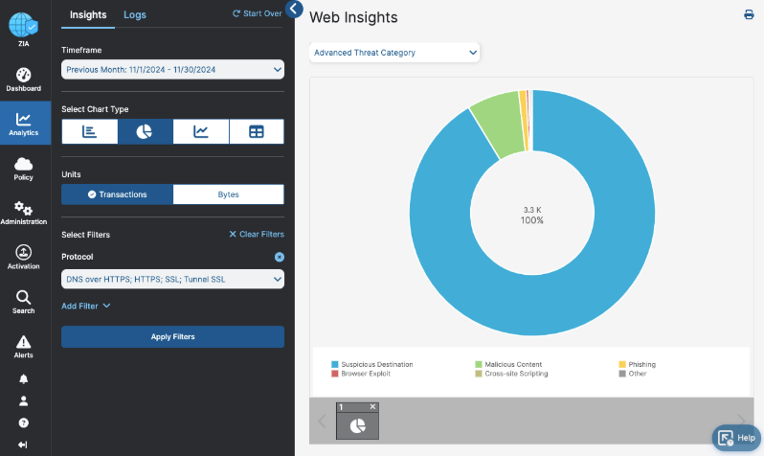Select the bar chart type

(x=90, y=131)
